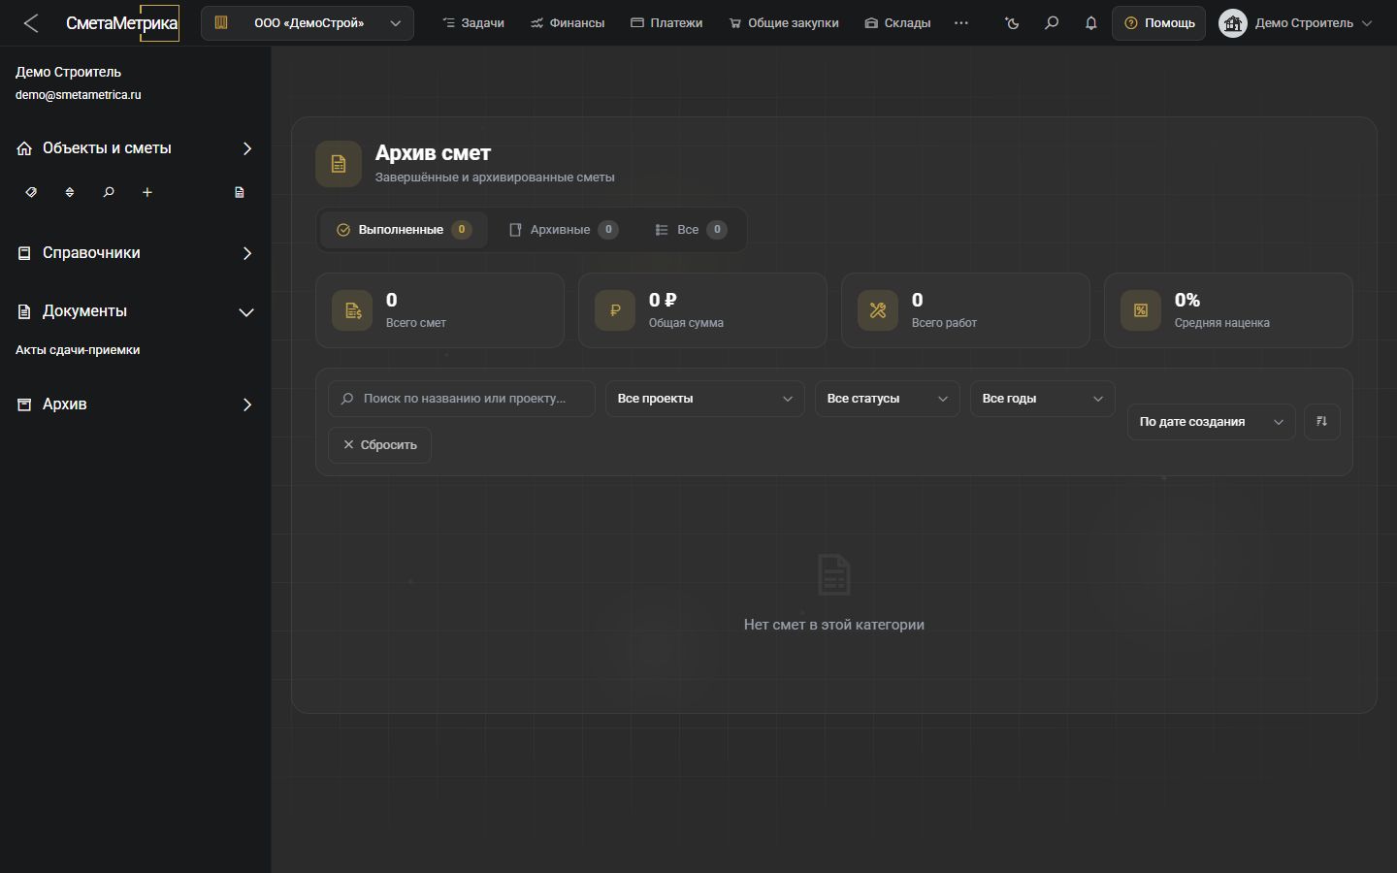Click the back arrow in the top bar

31,23
